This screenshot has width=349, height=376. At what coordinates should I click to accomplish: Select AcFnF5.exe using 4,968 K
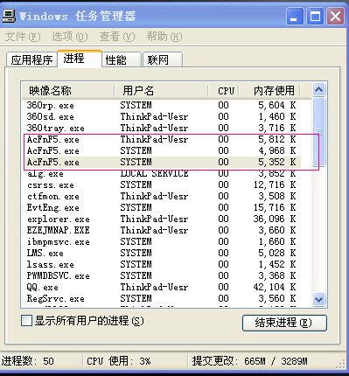click(161, 150)
